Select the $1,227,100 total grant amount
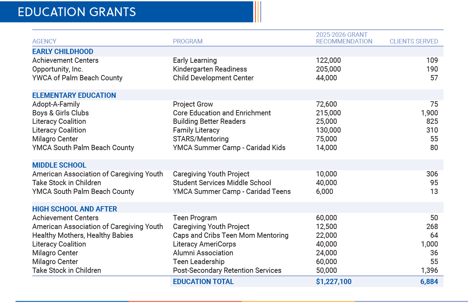This screenshot has height=303, width=468. 333,282
